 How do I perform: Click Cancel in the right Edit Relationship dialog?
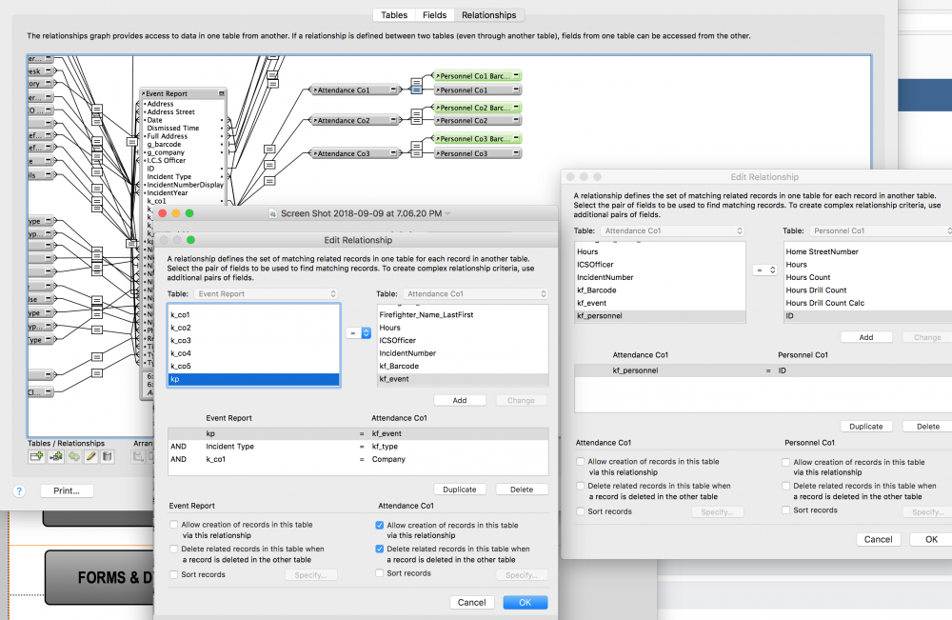pyautogui.click(x=878, y=539)
